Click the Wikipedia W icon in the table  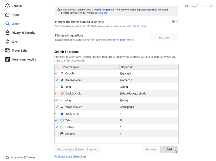[62, 107]
